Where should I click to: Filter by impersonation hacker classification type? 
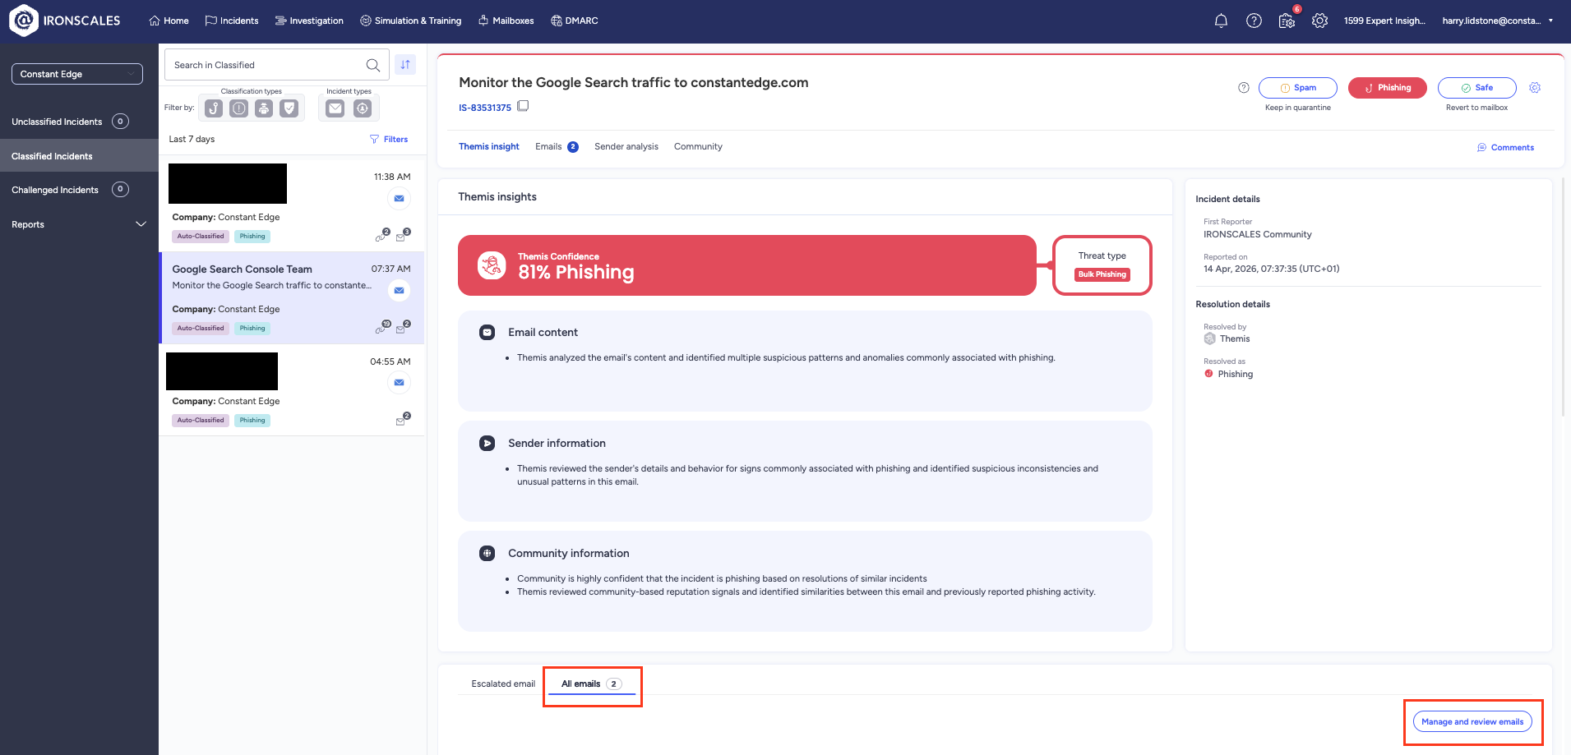[x=264, y=108]
